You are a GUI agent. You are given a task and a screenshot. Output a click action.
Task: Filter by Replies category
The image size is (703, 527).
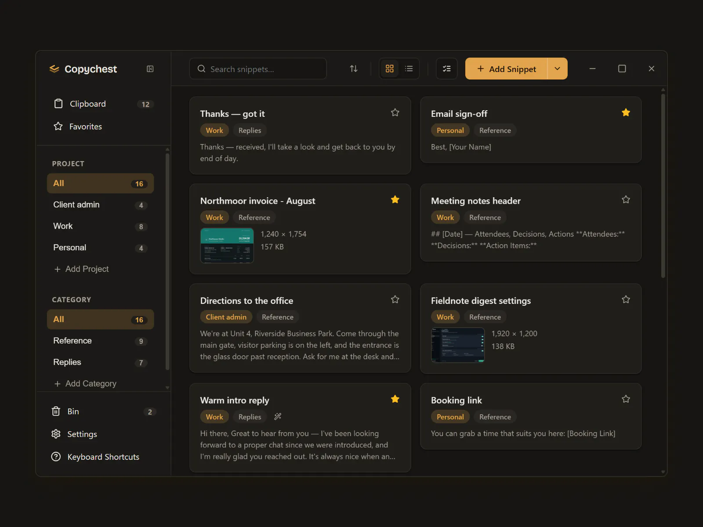pyautogui.click(x=101, y=362)
